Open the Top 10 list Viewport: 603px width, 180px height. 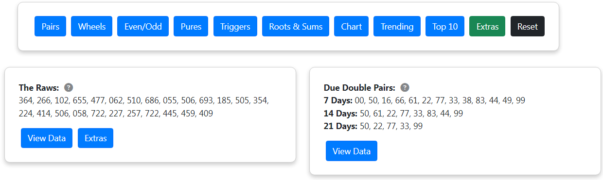pos(445,26)
